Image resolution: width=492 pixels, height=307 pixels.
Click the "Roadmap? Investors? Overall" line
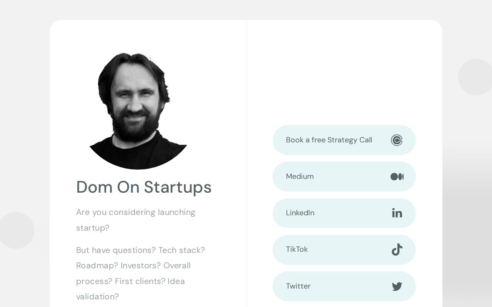(x=133, y=266)
